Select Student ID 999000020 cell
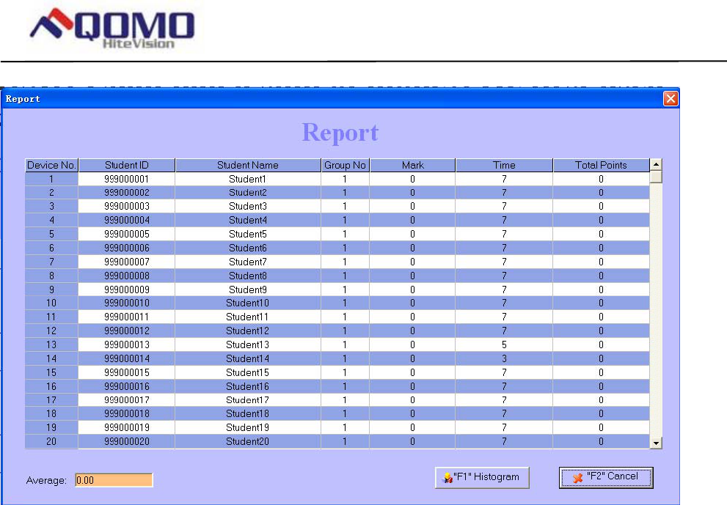727x505 pixels. pyautogui.click(x=127, y=441)
